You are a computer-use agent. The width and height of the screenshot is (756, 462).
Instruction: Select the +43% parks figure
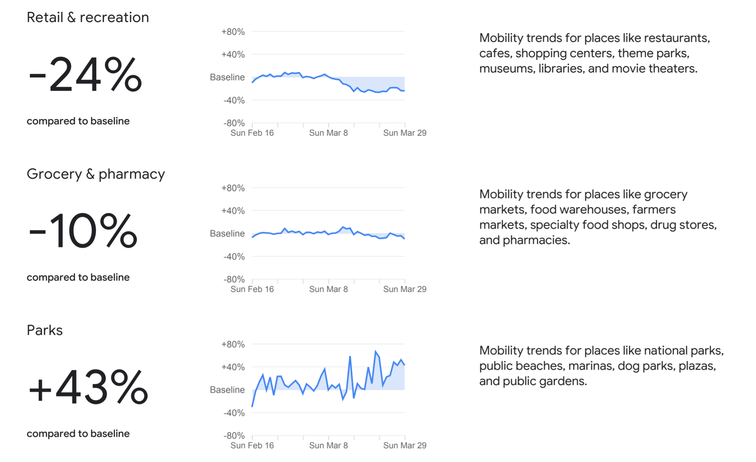point(88,387)
